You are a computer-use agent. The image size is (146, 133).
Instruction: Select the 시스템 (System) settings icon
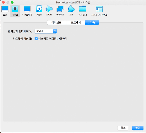point(15,11)
